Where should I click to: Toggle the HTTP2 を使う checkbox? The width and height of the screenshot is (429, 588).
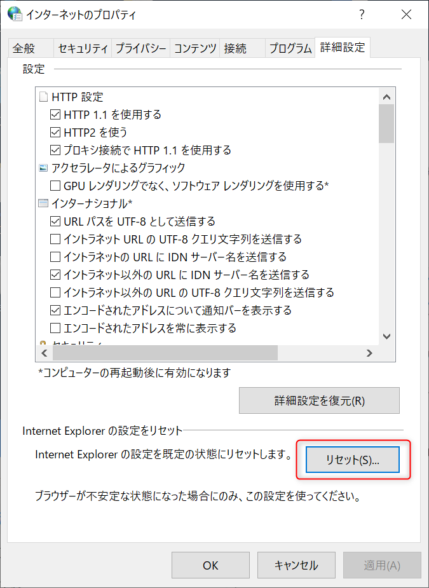(55, 133)
